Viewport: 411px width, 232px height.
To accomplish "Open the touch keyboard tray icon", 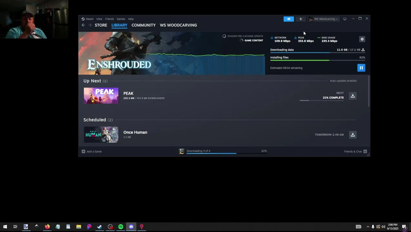I will 358,227.
